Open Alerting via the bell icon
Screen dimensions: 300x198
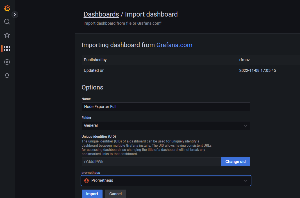[7, 75]
